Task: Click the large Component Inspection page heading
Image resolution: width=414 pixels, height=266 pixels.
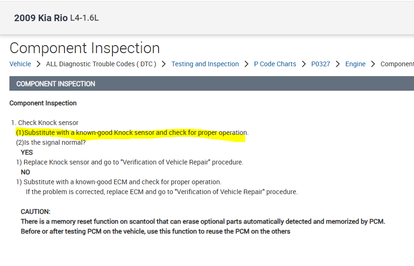Action: [x=85, y=48]
